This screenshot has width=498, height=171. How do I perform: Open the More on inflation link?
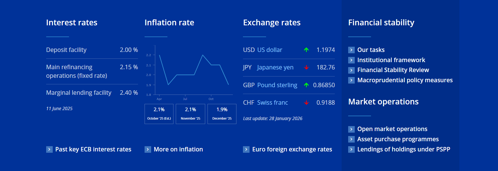pos(178,149)
